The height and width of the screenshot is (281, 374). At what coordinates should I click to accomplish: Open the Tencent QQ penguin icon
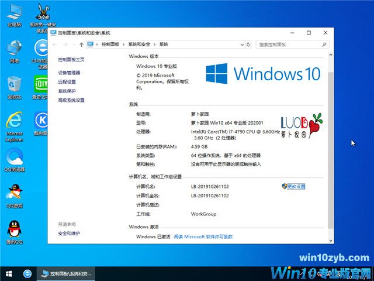pos(15,232)
